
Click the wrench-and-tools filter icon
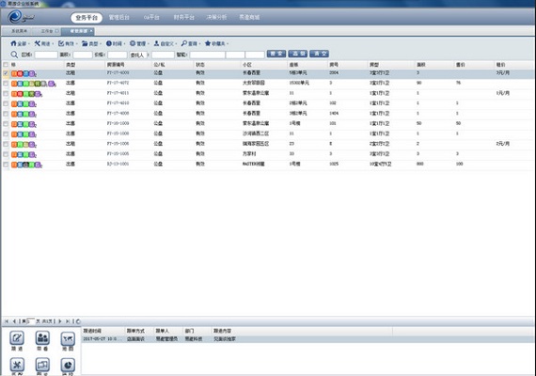(38, 43)
